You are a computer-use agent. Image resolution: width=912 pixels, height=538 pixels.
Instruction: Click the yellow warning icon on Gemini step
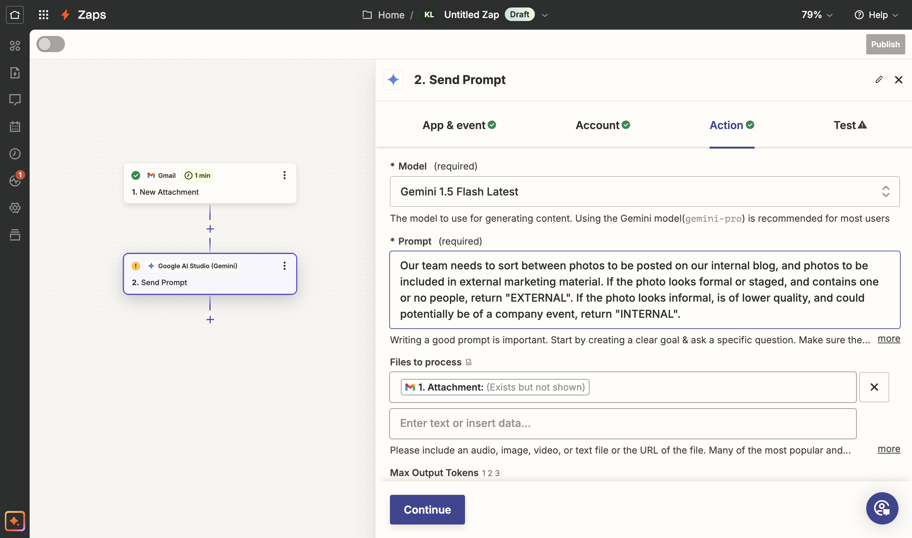[x=136, y=266]
